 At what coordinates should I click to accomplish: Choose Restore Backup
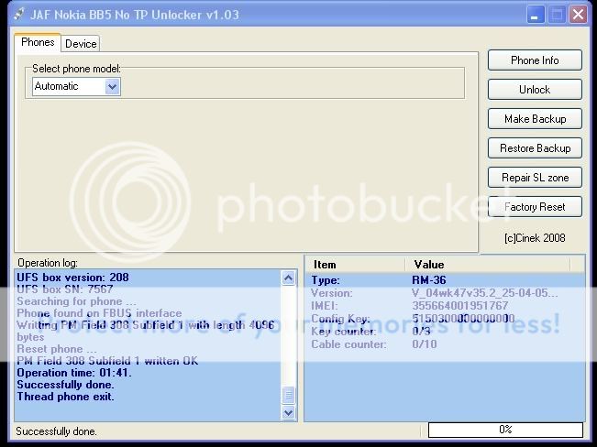point(535,148)
